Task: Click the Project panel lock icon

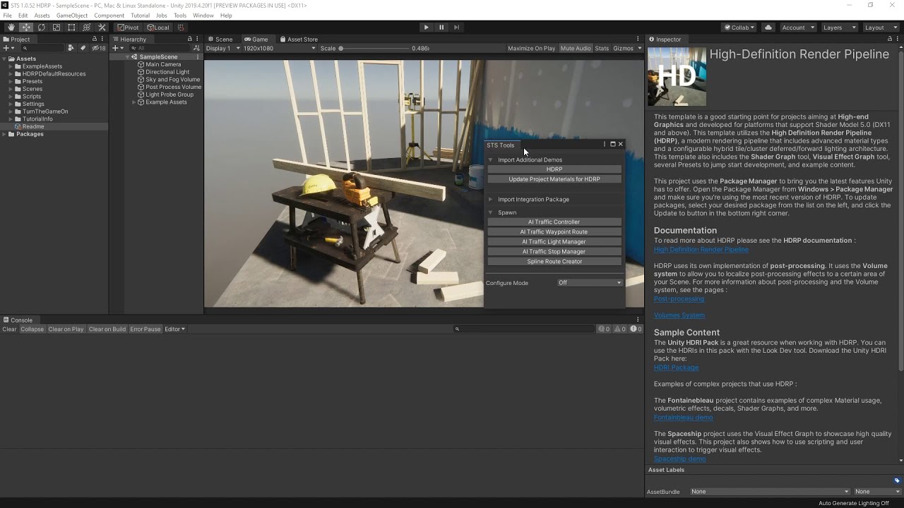Action: (x=95, y=40)
